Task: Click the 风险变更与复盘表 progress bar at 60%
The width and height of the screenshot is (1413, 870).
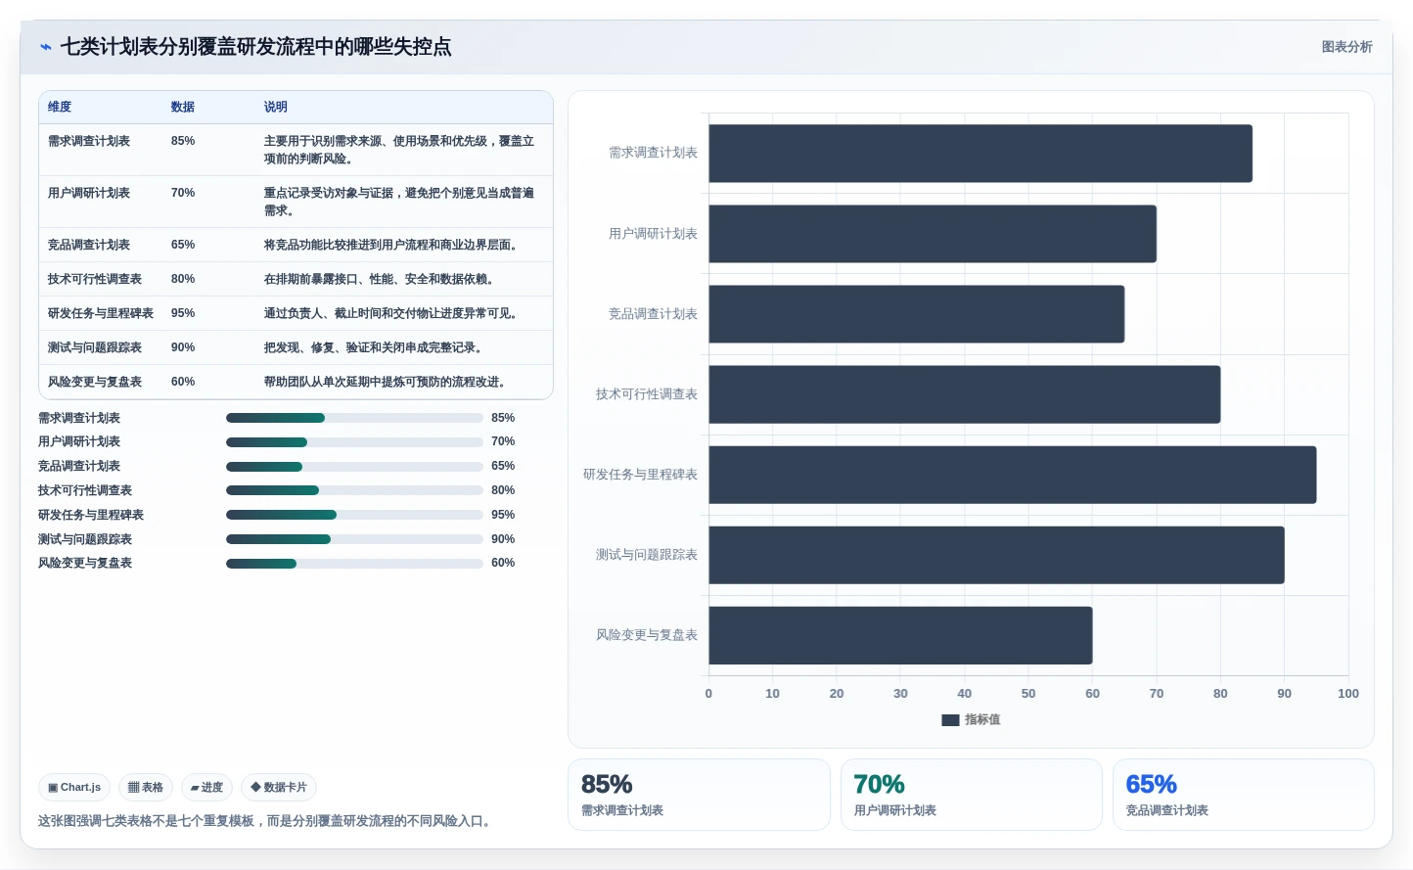Action: click(354, 564)
